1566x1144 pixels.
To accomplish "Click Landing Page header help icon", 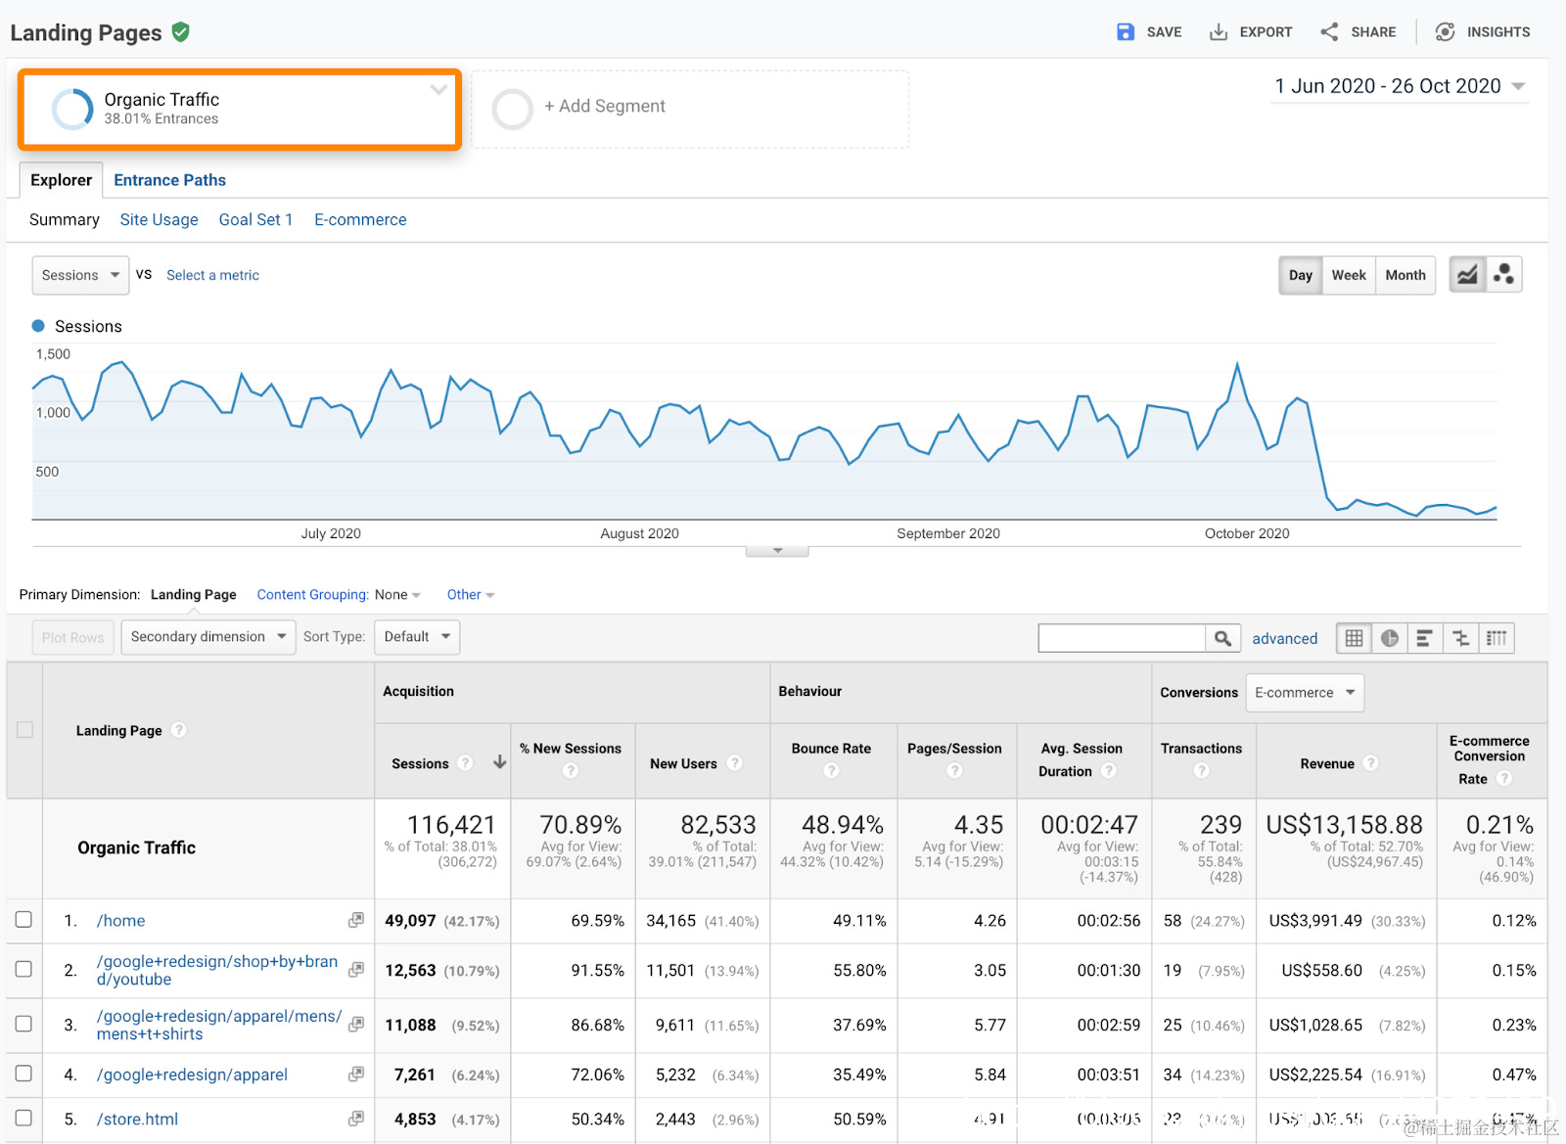I will tap(179, 730).
